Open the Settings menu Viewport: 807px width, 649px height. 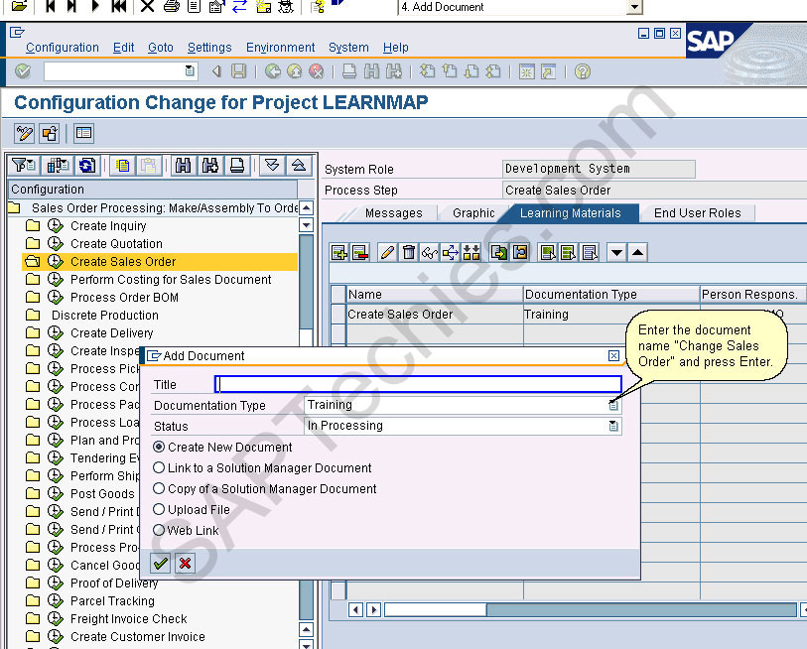(209, 48)
